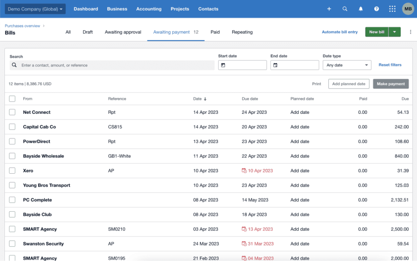Screen dimensions: 417x261
Task: Click Add date for the PC Complete bill
Action: [x=300, y=200]
